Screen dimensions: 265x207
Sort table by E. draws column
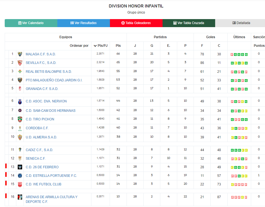[x=169, y=46]
